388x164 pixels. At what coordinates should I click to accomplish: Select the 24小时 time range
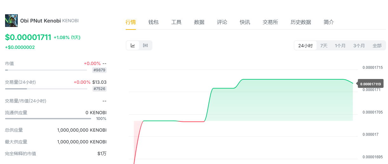tap(305, 46)
